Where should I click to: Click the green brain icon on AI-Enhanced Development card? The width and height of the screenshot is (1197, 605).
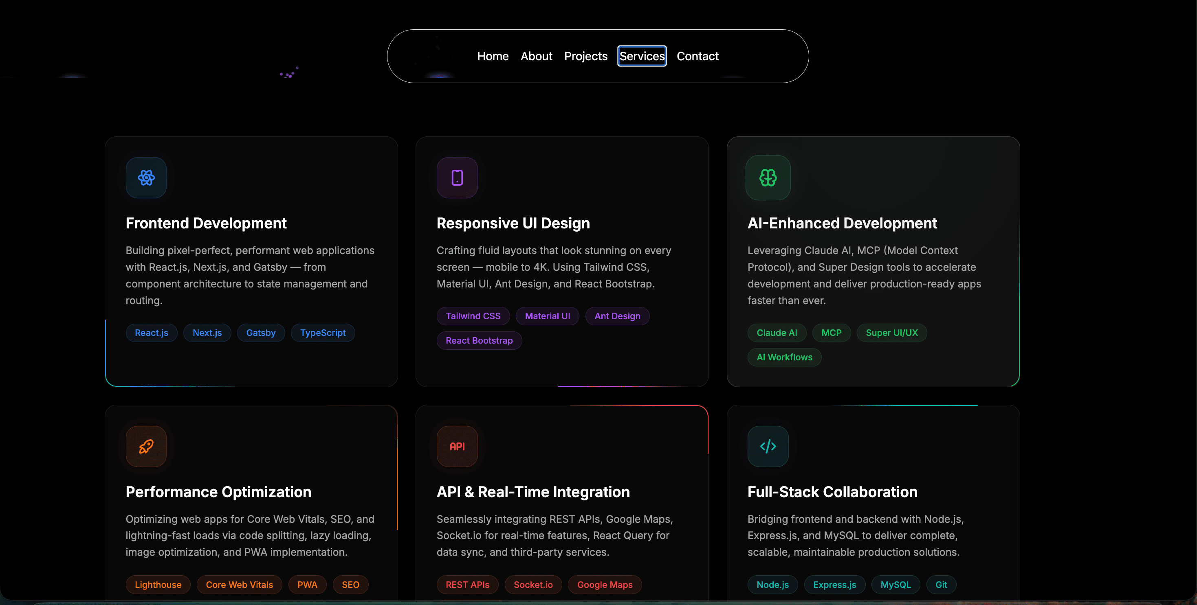tap(768, 178)
